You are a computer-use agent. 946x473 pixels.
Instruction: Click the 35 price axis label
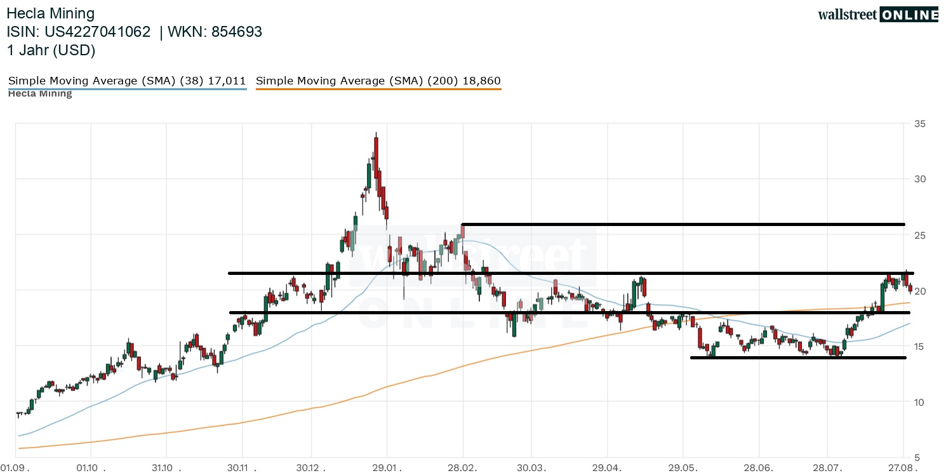pos(919,124)
